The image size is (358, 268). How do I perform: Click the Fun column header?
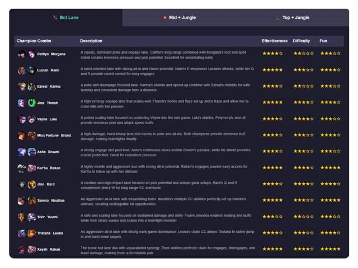tap(323, 41)
